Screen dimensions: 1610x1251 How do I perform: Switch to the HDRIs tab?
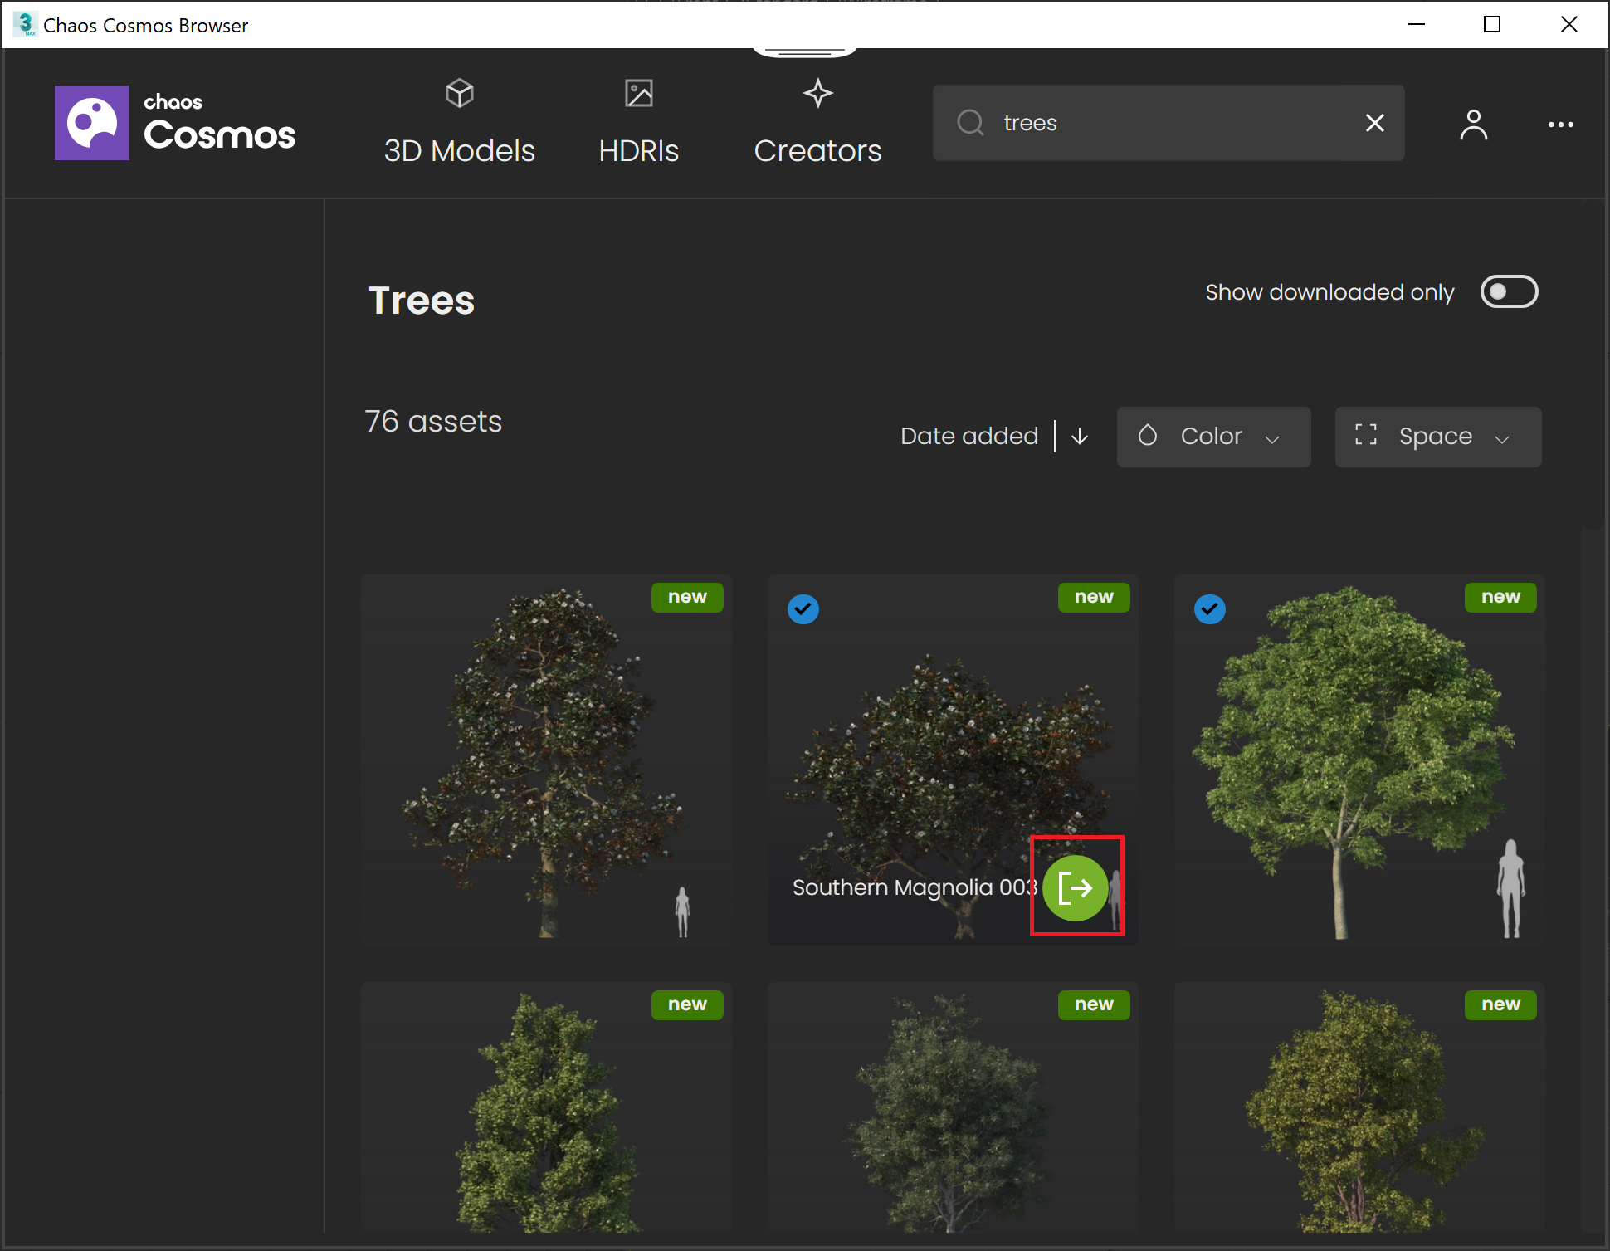[638, 150]
